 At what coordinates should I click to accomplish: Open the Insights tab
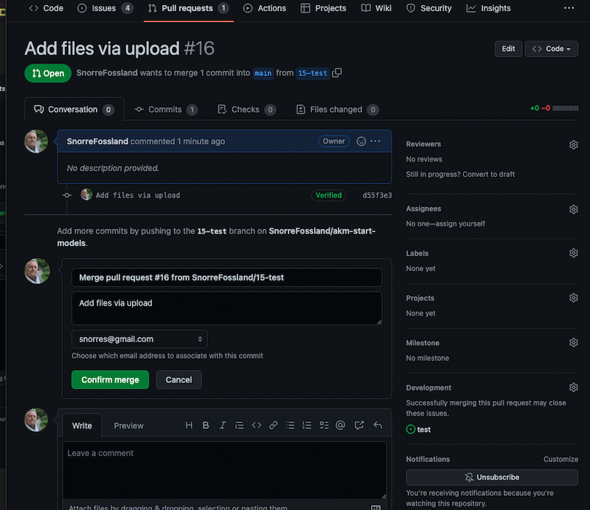pos(488,8)
